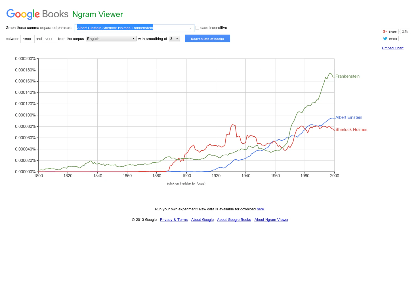Viewport: 420px width, 294px height.
Task: Open the About Google link
Action: 202,220
